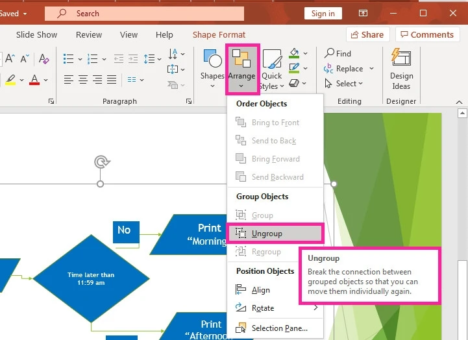
Task: Decrease list indent level
Action: (x=119, y=59)
